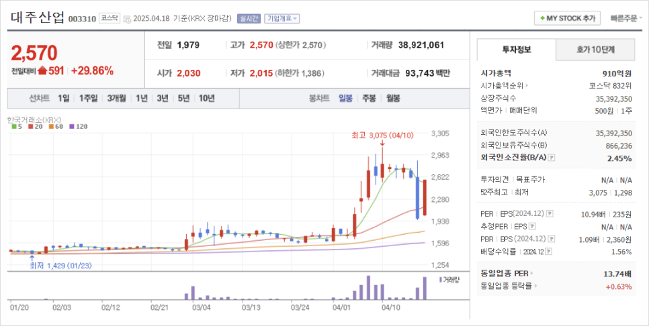Click the help icon next to PER EPS(2024.12)
This screenshot has height=326, width=649.
point(550,214)
